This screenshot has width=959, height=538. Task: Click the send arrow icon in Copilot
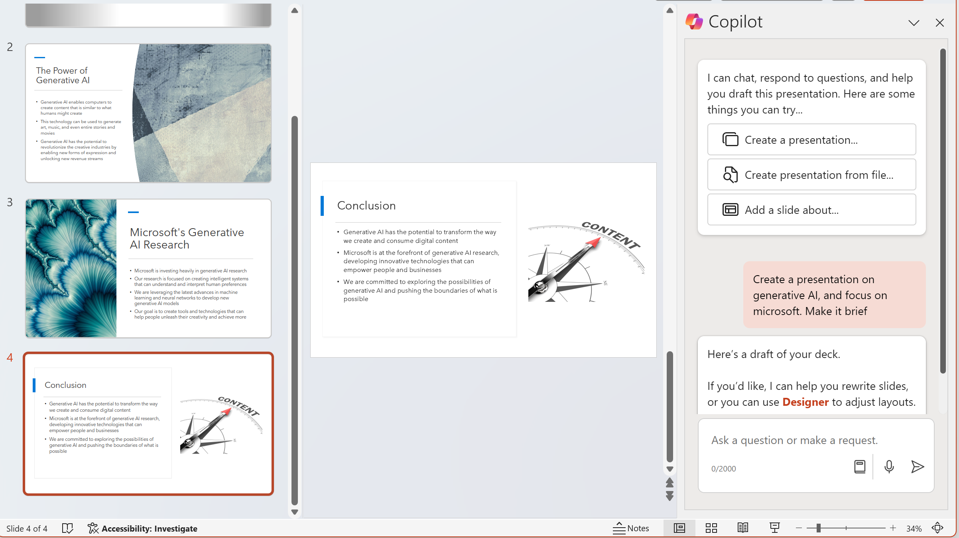coord(917,467)
